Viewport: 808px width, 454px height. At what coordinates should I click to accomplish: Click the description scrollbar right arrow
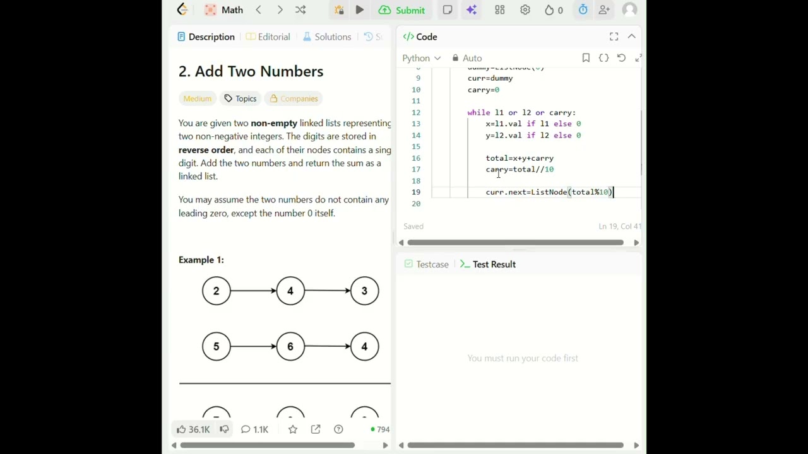coord(385,445)
